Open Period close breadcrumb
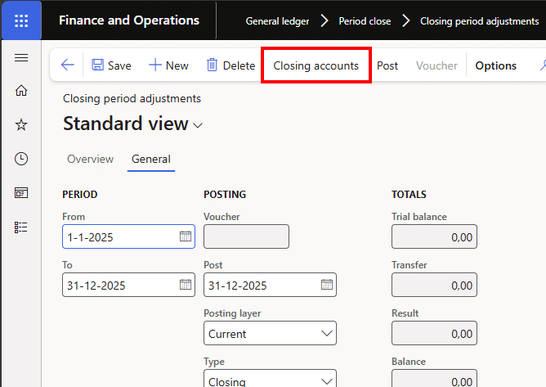546x387 pixels. tap(365, 21)
